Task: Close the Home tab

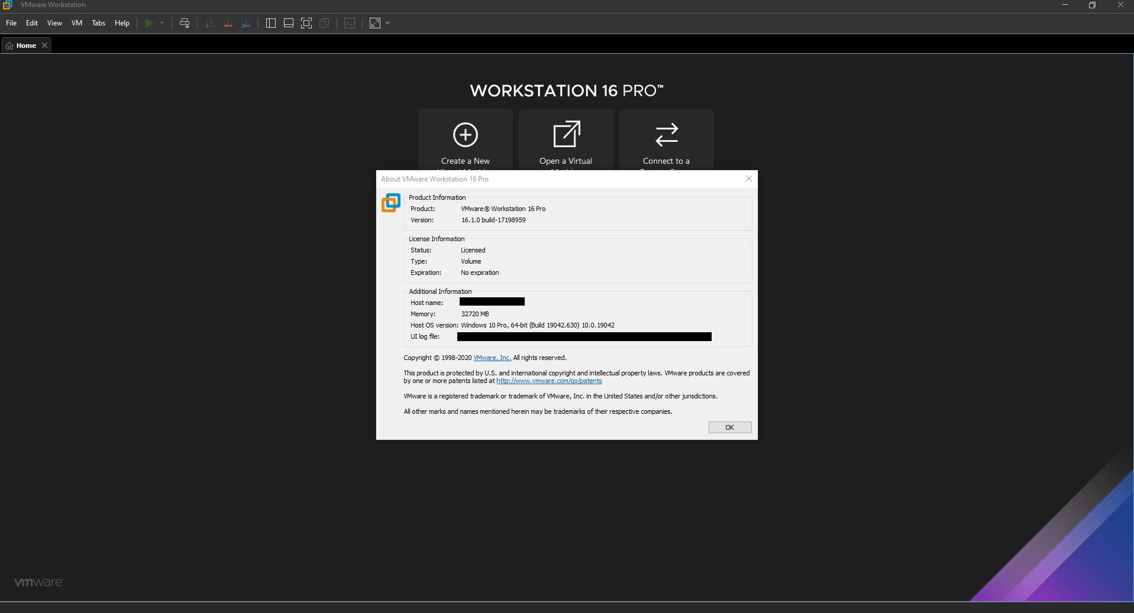Action: (44, 46)
